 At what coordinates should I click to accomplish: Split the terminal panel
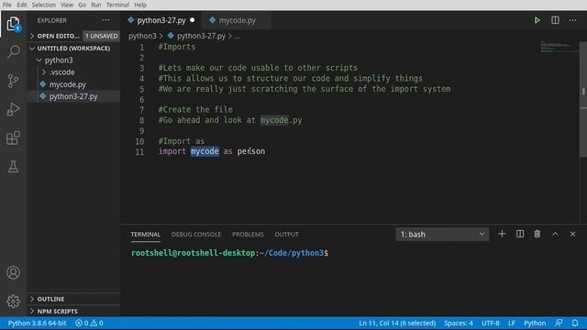[x=520, y=234]
